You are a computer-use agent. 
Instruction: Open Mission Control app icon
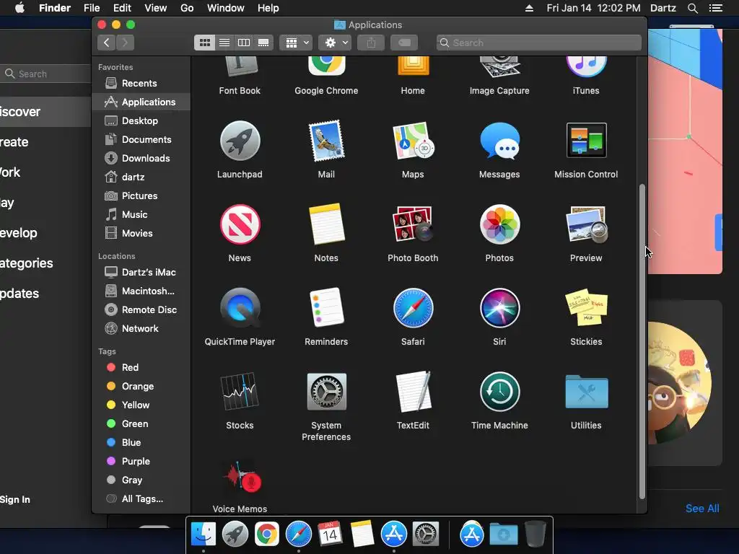click(x=586, y=141)
